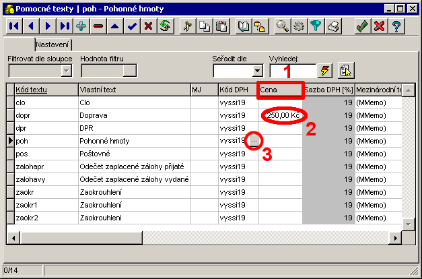Print using the printer icon
Image resolution: width=422 pixels, height=279 pixels.
333,26
